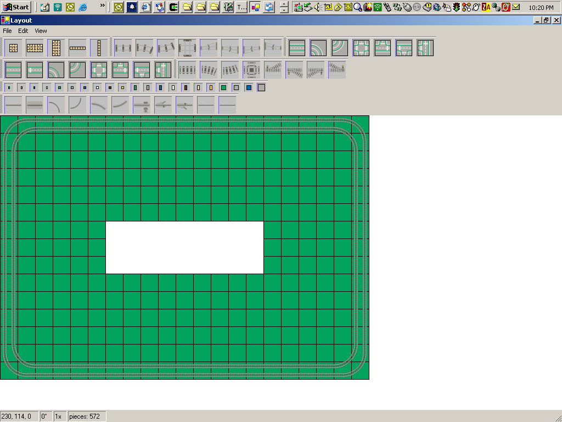Select the rail crossing track piece
The width and height of the screenshot is (562, 422).
pyautogui.click(x=187, y=48)
